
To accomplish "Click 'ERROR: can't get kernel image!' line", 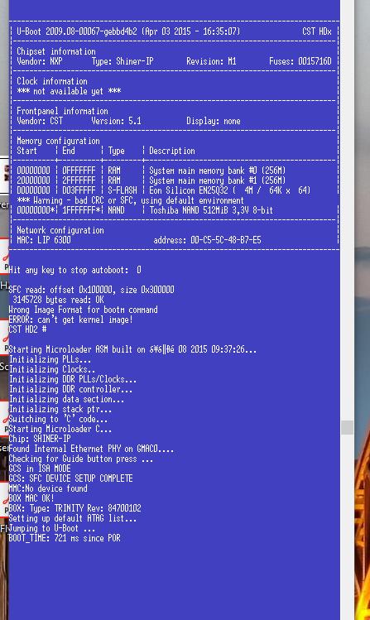I will pyautogui.click(x=70, y=320).
